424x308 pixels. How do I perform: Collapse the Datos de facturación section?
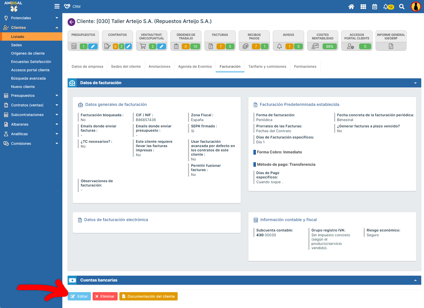point(415,83)
